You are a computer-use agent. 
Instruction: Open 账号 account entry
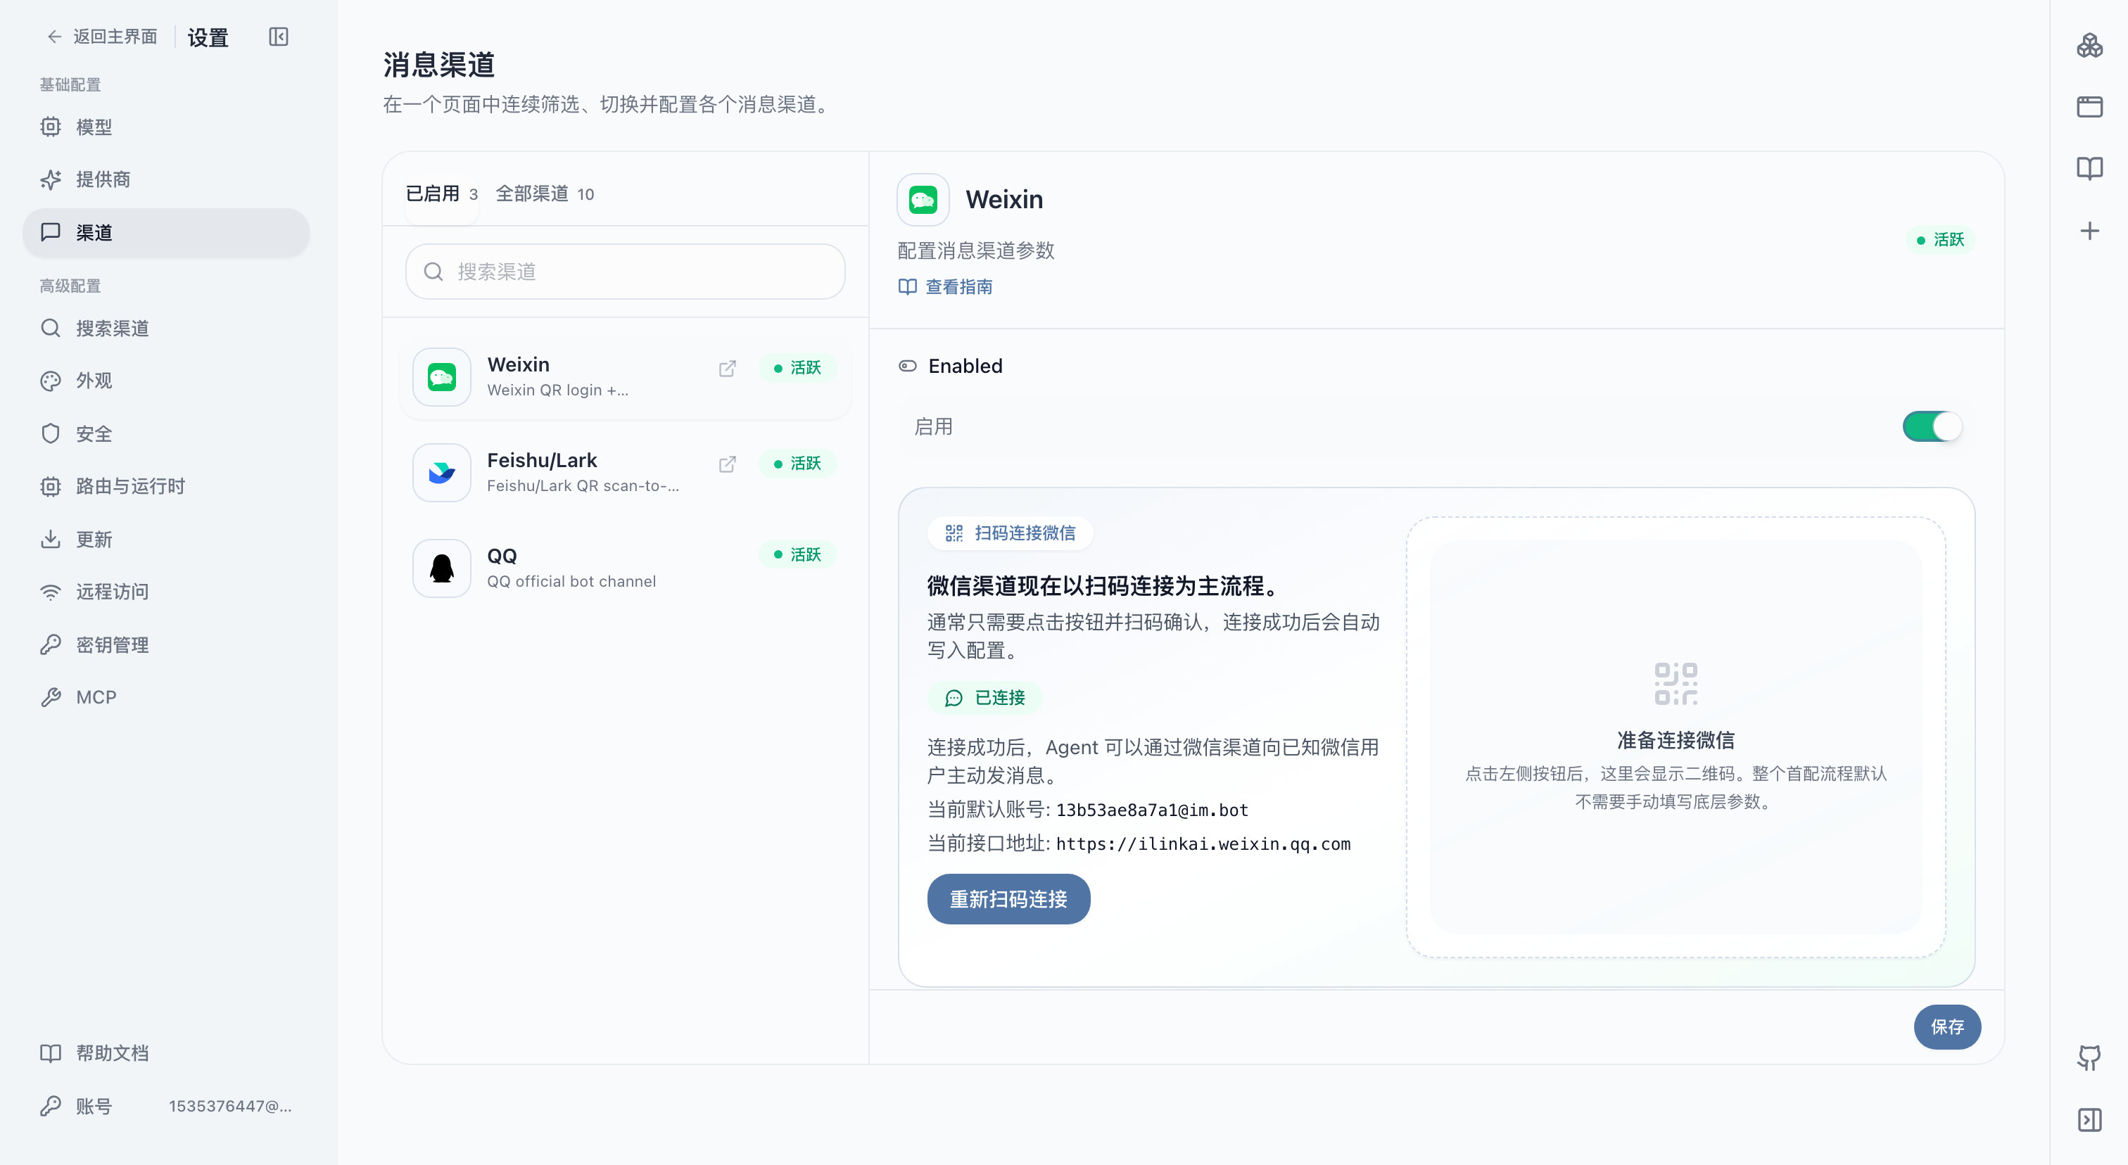(165, 1105)
